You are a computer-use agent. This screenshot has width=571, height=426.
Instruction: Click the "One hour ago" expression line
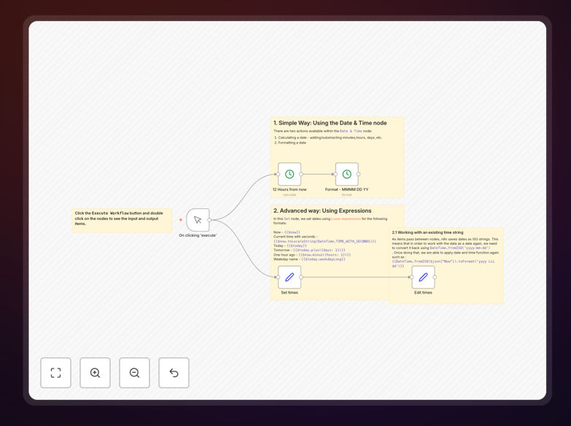(311, 255)
